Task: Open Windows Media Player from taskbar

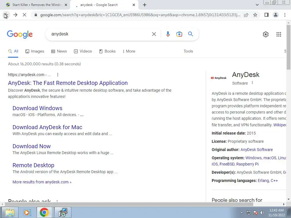Action: [x=27, y=212]
